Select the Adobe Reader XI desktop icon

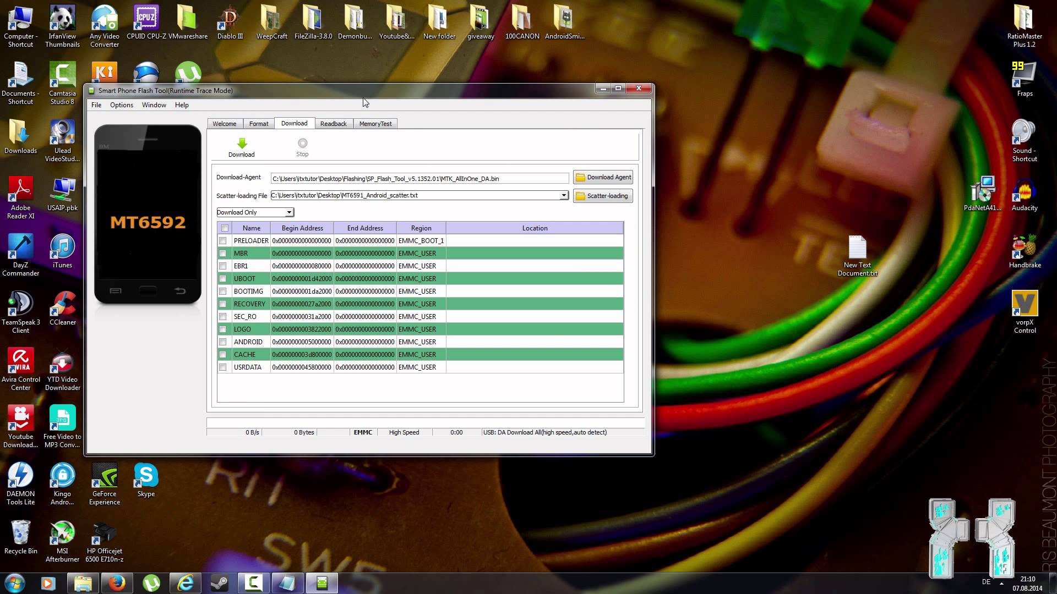20,198
